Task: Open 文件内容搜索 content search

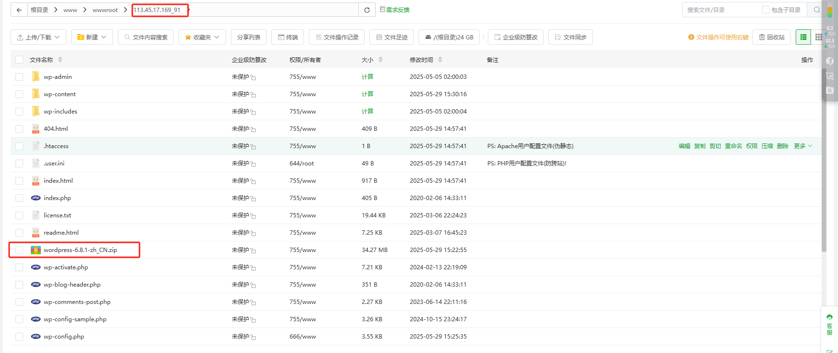Action: (146, 37)
